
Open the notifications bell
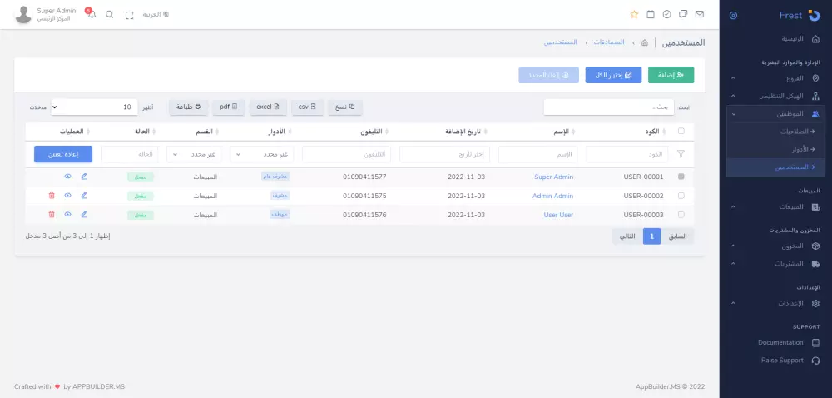pos(92,15)
